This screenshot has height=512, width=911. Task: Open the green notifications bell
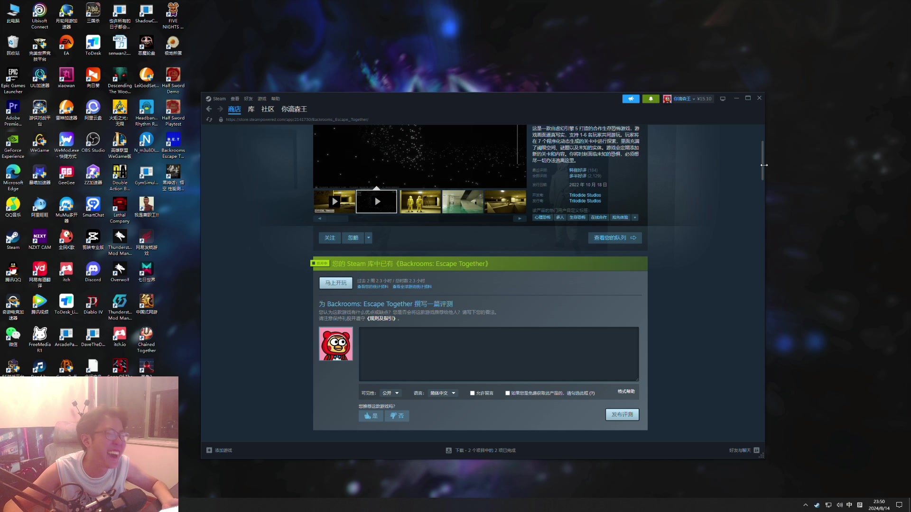[651, 99]
